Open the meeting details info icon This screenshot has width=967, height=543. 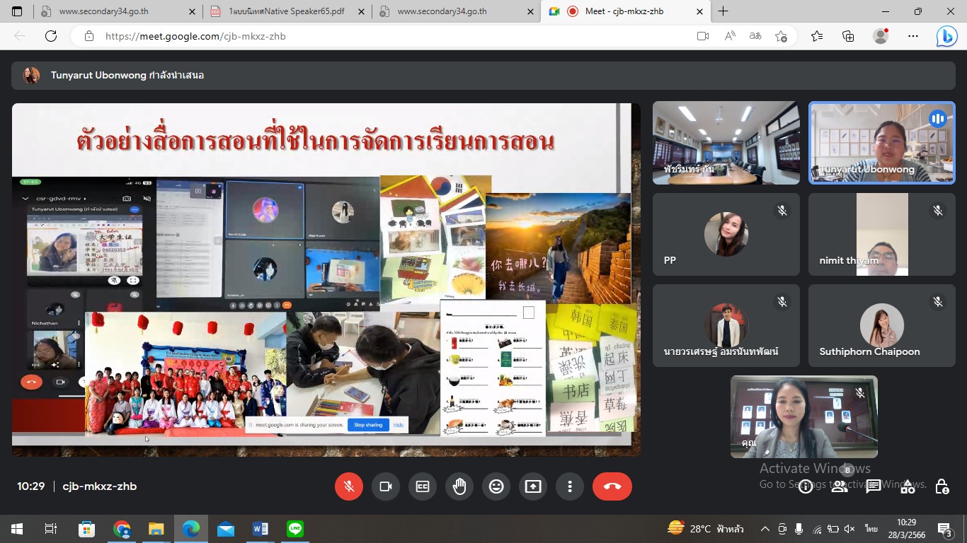coord(805,486)
